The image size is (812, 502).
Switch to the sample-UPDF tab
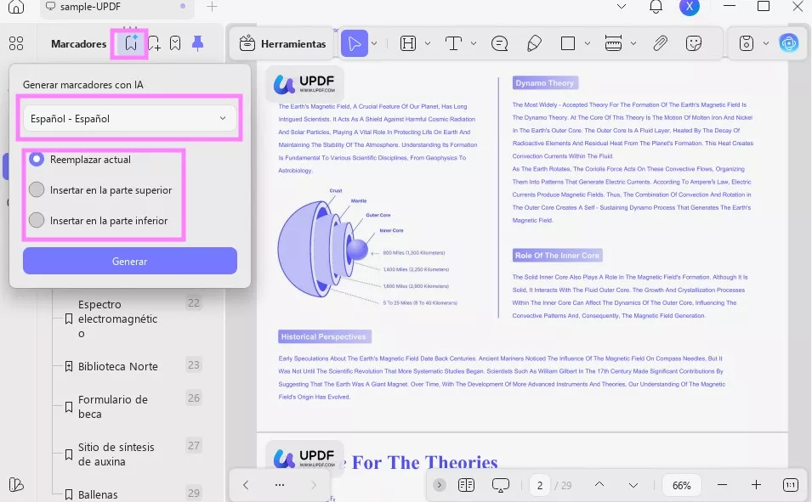116,8
